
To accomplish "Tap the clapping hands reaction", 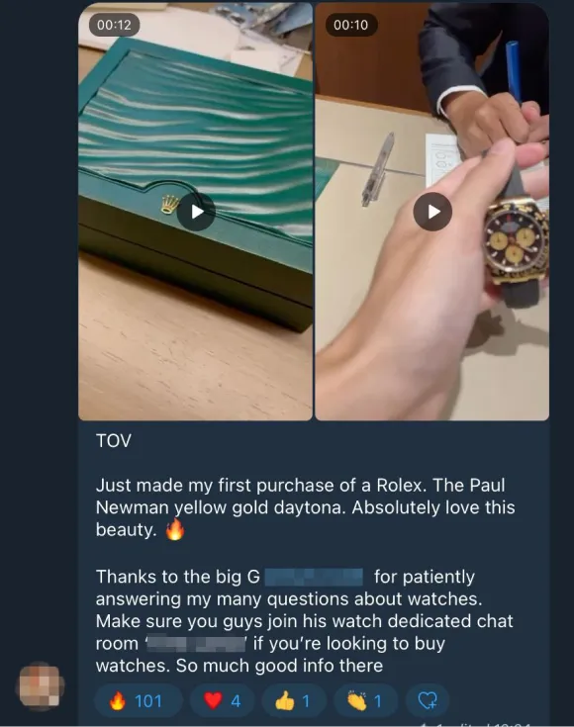I will [366, 700].
